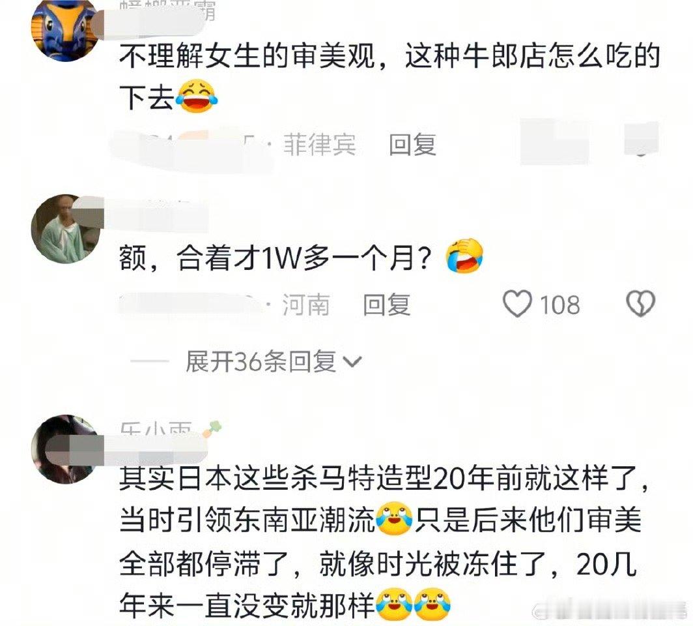Click the 108 like count number
Screen dimensions: 693x626
(x=559, y=305)
